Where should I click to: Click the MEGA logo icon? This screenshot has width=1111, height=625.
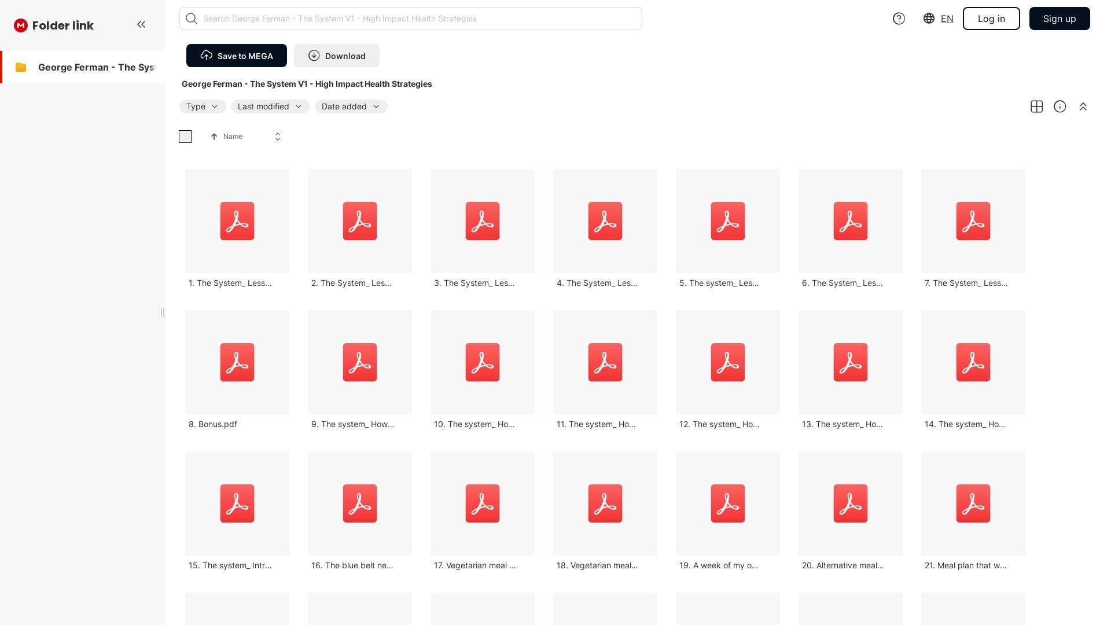pyautogui.click(x=21, y=25)
